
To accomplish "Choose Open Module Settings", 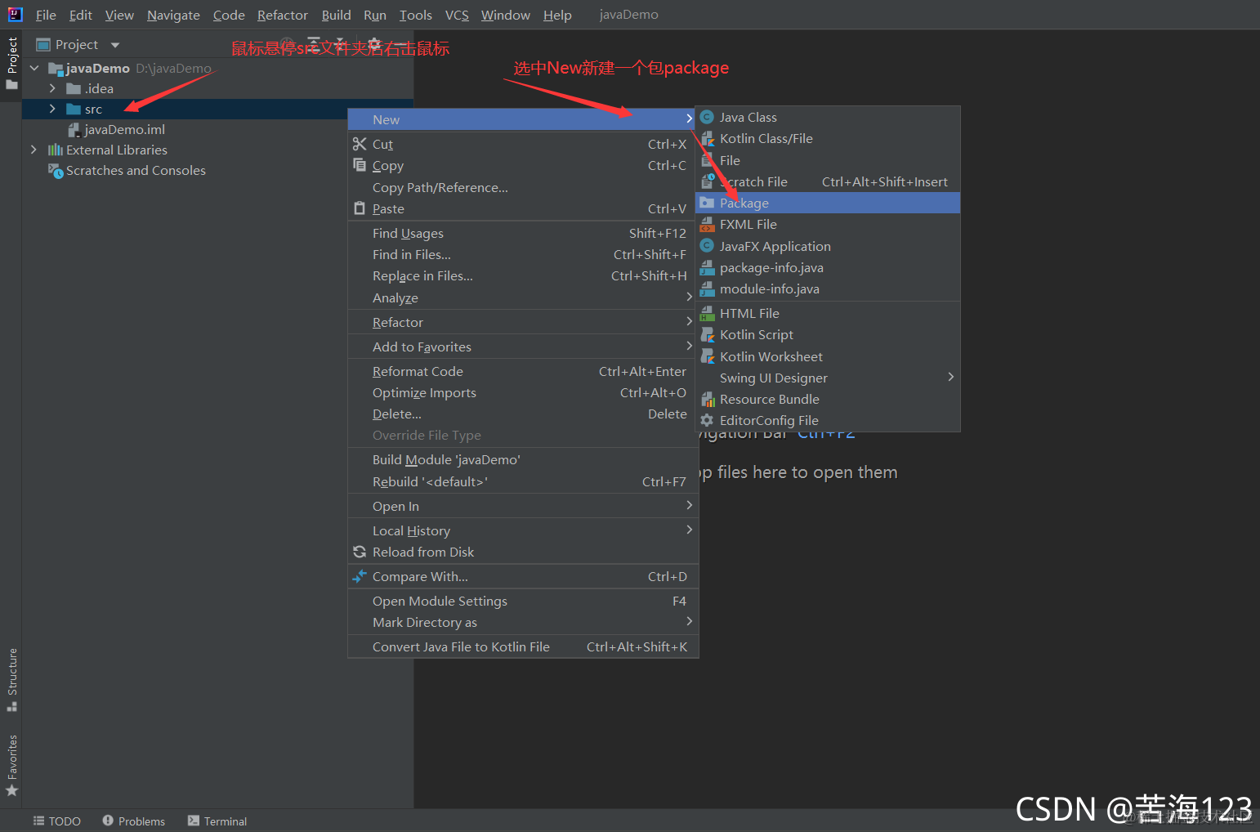I will (x=523, y=601).
